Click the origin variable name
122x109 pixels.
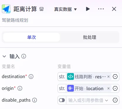[8, 88]
